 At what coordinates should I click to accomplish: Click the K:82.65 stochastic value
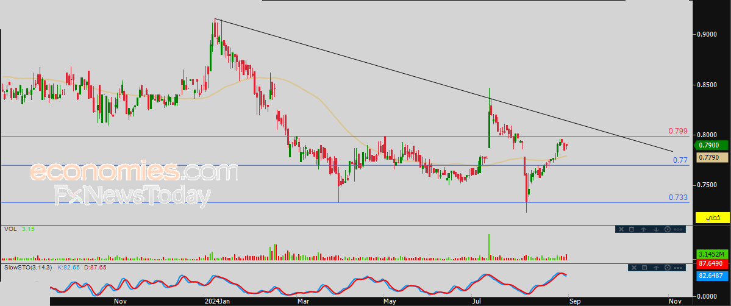point(68,267)
